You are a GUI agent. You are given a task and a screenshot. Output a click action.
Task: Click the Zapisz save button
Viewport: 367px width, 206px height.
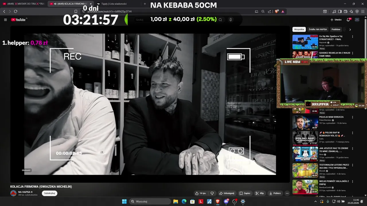click(x=245, y=193)
